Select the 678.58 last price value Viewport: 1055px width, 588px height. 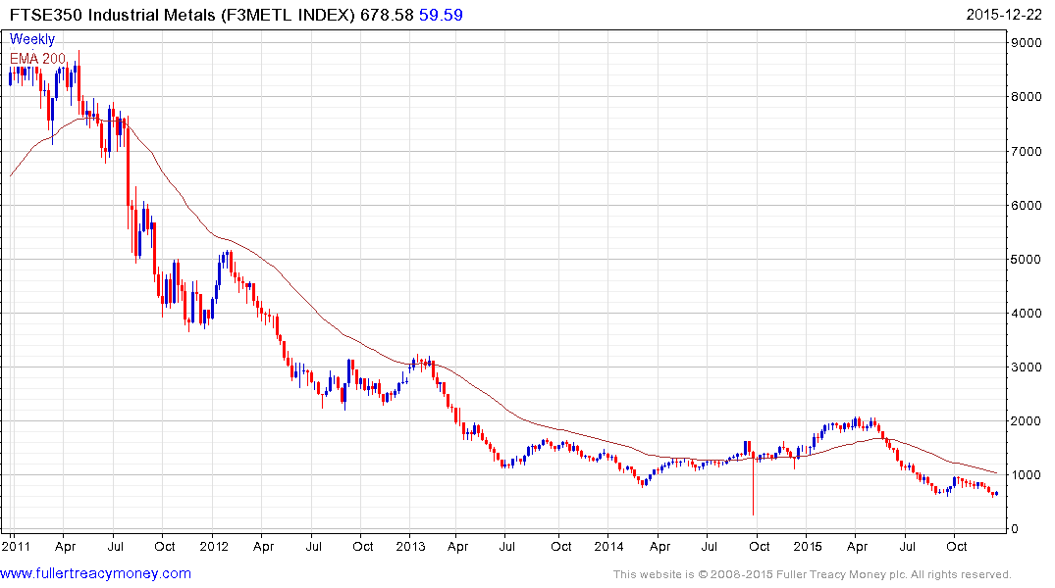pos(385,15)
